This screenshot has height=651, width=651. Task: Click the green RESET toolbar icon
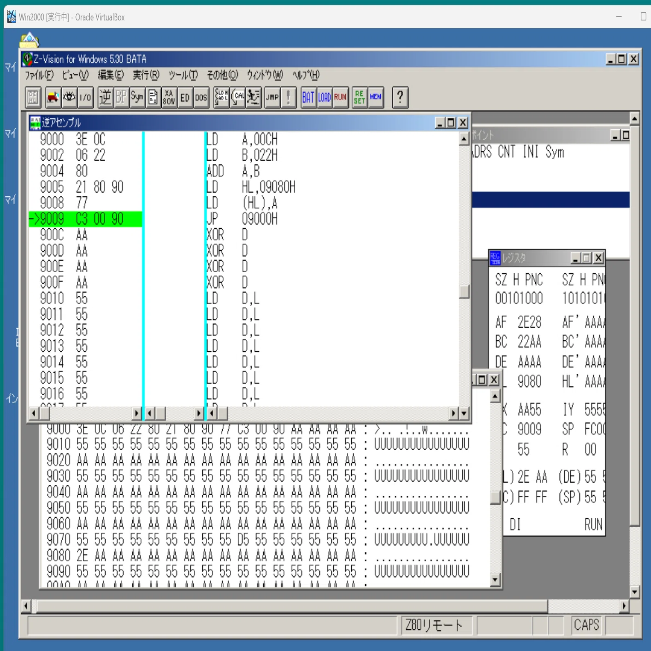click(359, 97)
